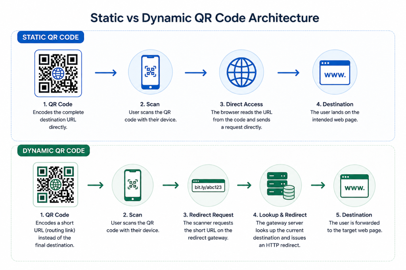Viewport: 406px width, 270px height.
Task: Click the '5. Destination' heading
Action: [354, 215]
